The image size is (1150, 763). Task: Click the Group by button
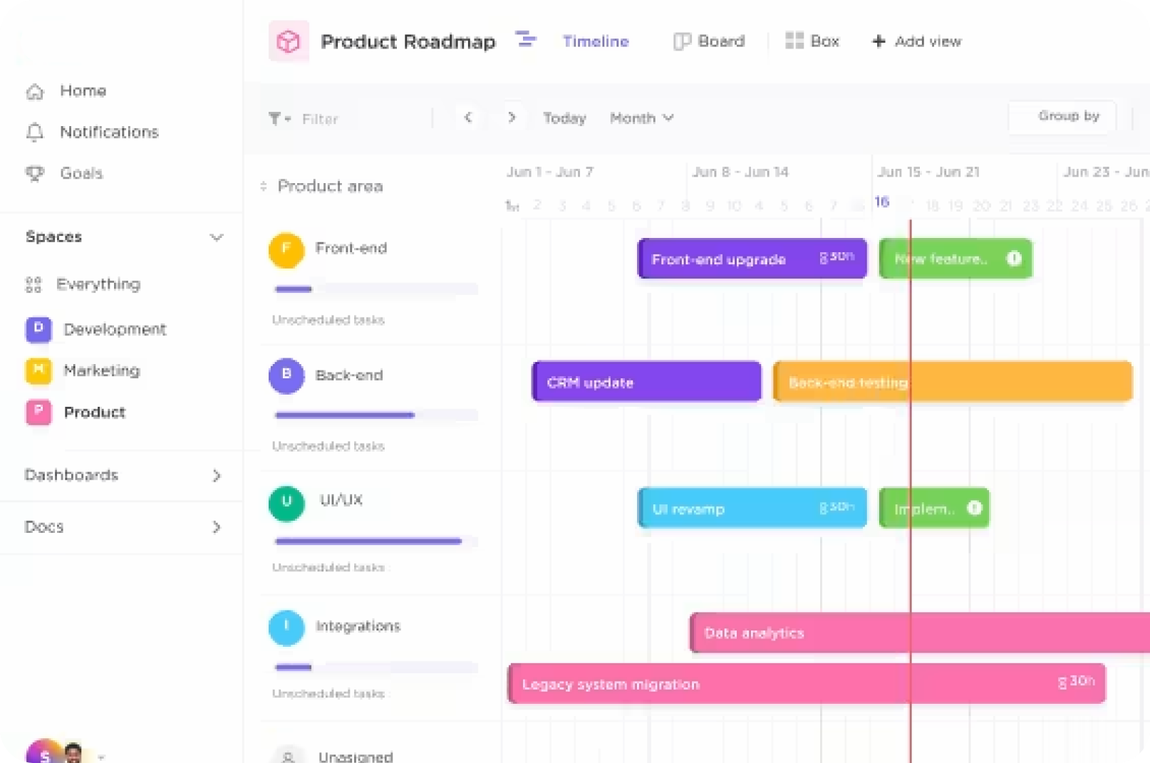(1068, 116)
